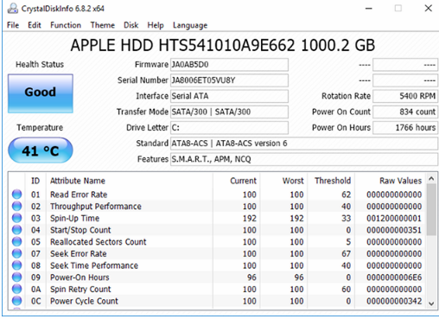Viewport: 439px width, 319px height.
Task: Click the status orb for Spin Retry Count
Action: point(16,289)
